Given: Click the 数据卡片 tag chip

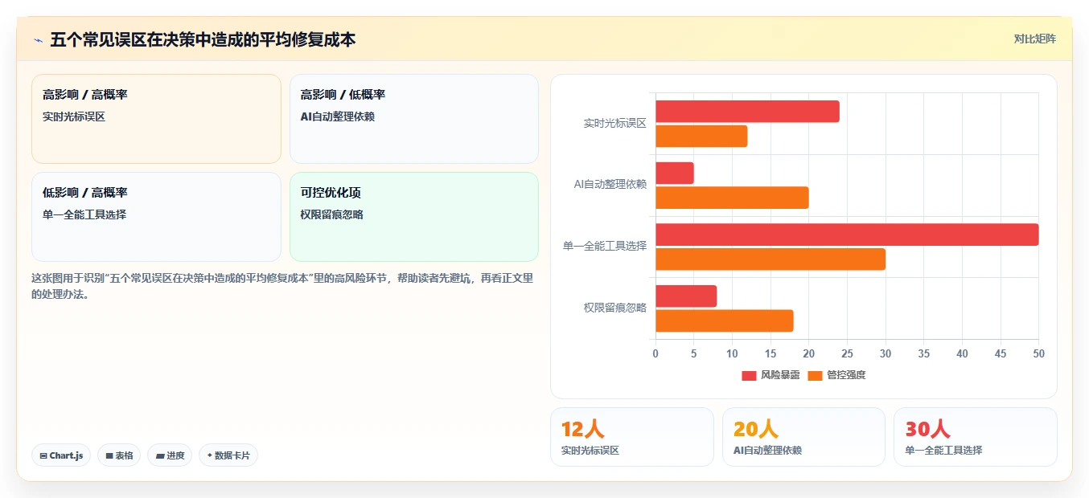Looking at the screenshot, I should [x=228, y=455].
